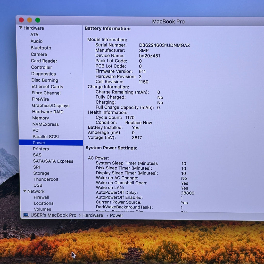The width and height of the screenshot is (264, 264).
Task: Select Bluetooth in the hardware list
Action: coord(41,48)
